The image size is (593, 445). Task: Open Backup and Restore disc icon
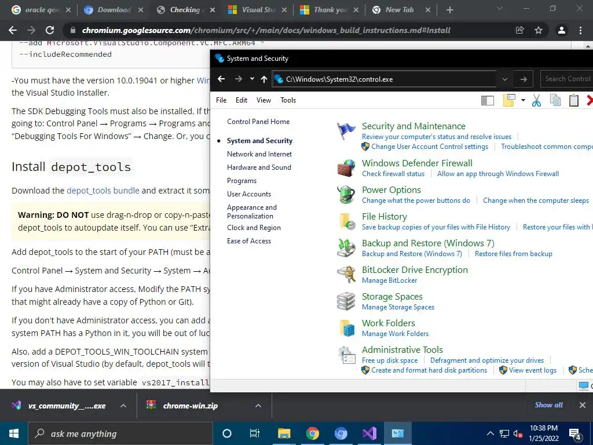[x=346, y=248]
